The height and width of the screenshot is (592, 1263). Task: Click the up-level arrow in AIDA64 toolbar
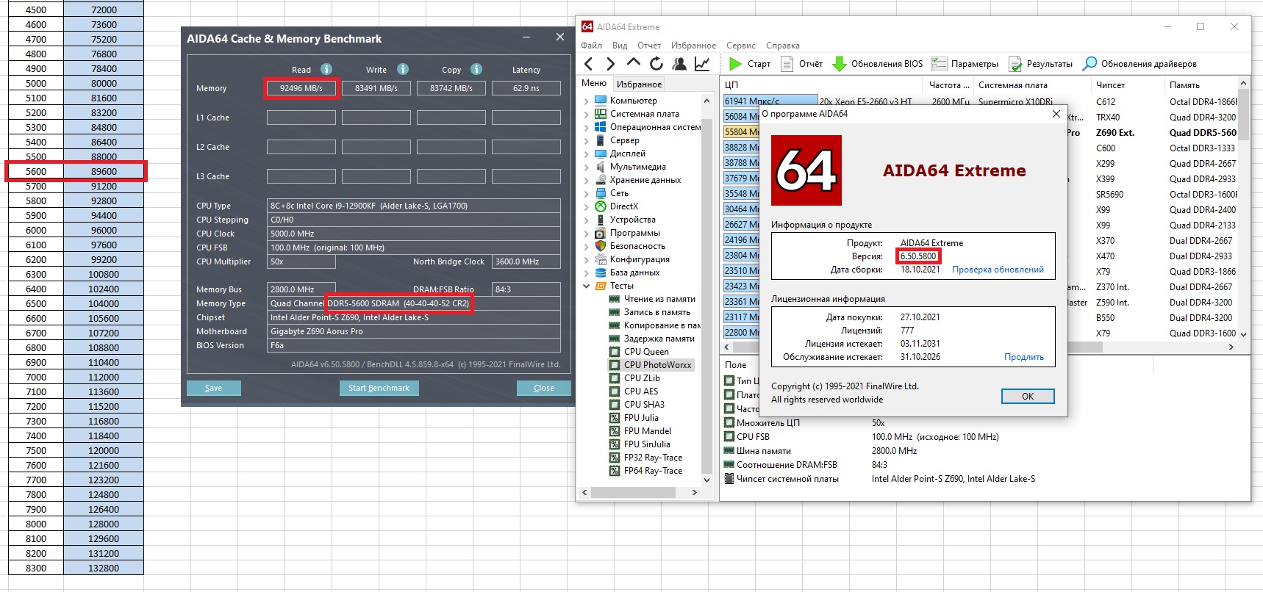pos(634,63)
